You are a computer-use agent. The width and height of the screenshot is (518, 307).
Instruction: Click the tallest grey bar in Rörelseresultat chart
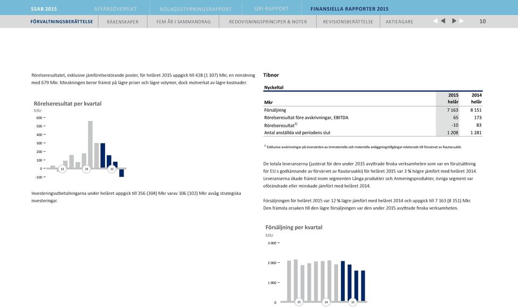(90, 145)
